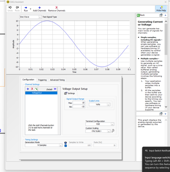
Task: Click the Redo toolbar button
Action: [x=17, y=9]
